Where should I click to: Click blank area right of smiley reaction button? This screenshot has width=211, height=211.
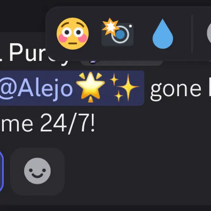135,171
